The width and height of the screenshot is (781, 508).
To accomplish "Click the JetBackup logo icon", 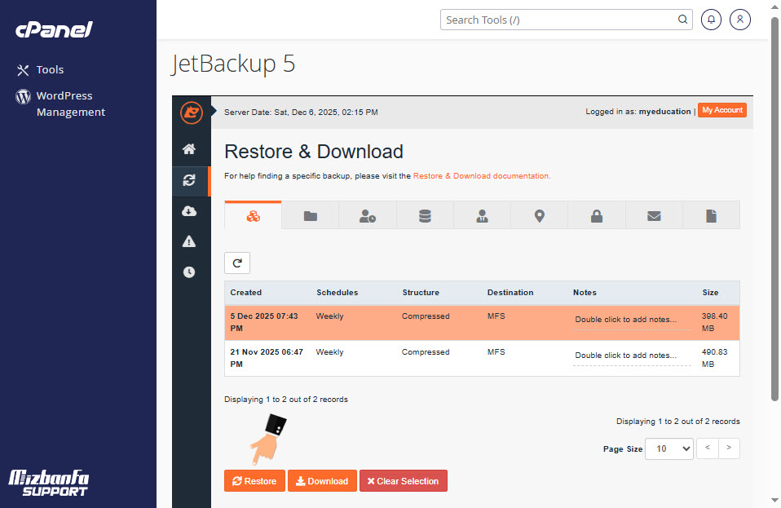I will point(191,113).
